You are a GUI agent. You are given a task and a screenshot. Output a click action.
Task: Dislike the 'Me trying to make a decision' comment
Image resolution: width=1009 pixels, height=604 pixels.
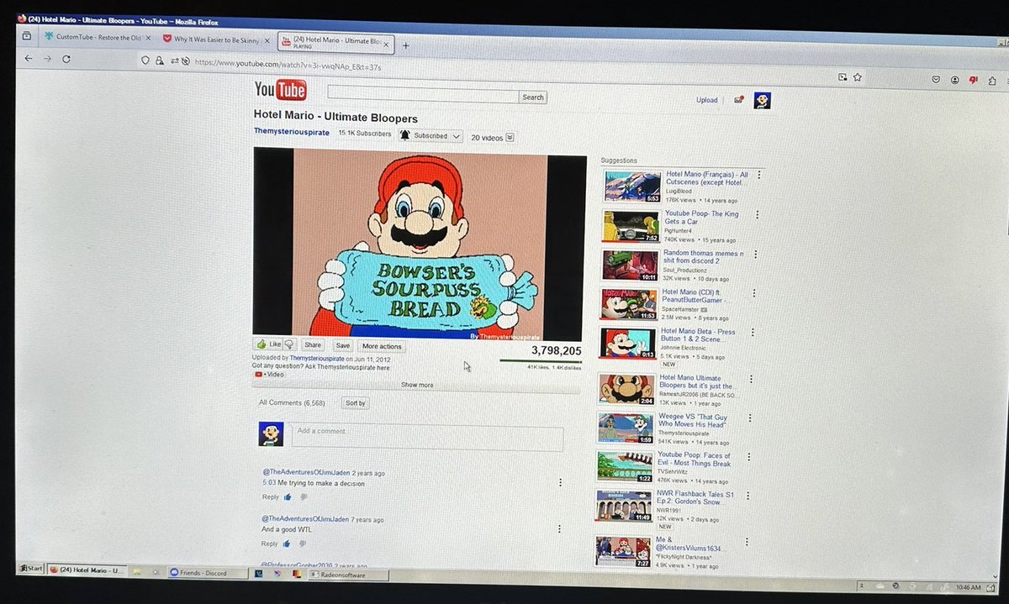pyautogui.click(x=304, y=497)
